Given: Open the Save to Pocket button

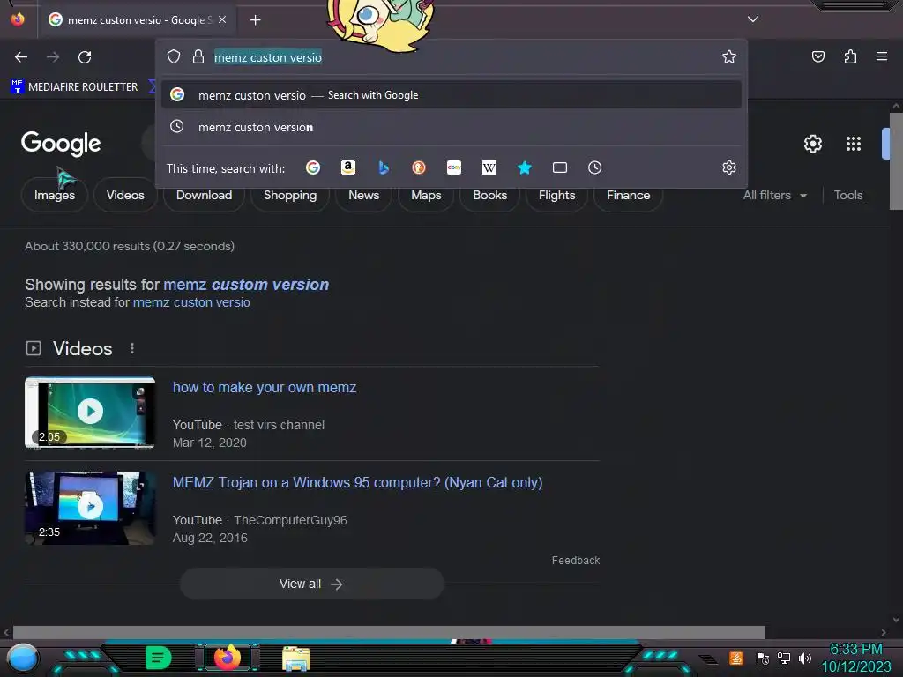Looking at the screenshot, I should pyautogui.click(x=817, y=56).
